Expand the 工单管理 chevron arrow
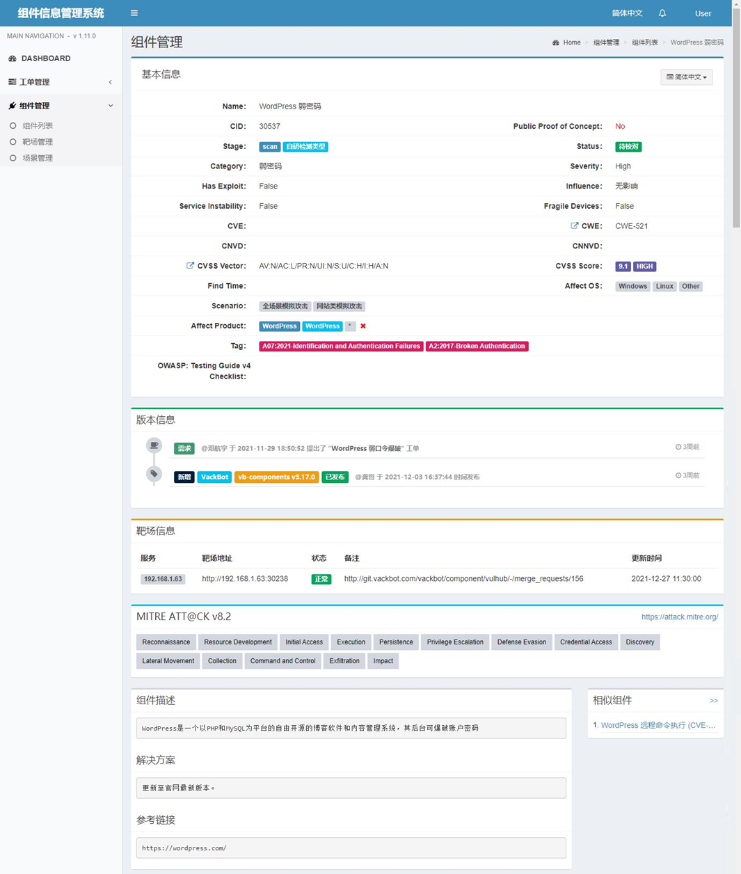This screenshot has height=874, width=741. coord(111,82)
